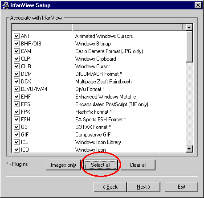Click the scrollbar up arrow
The height and width of the screenshot is (198, 204).
coord(189,27)
